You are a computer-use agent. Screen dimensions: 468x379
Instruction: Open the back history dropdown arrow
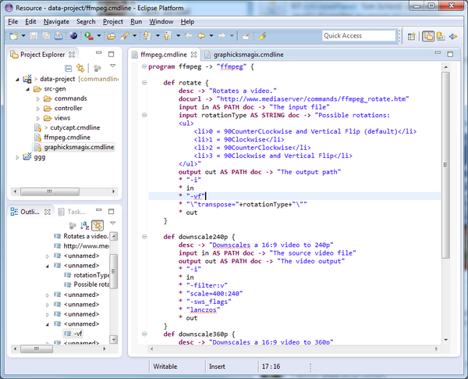click(211, 36)
